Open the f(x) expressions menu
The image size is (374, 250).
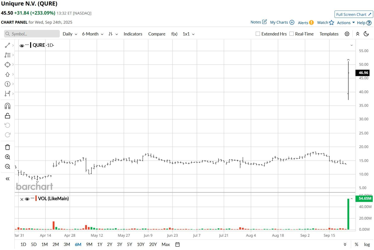click(174, 34)
